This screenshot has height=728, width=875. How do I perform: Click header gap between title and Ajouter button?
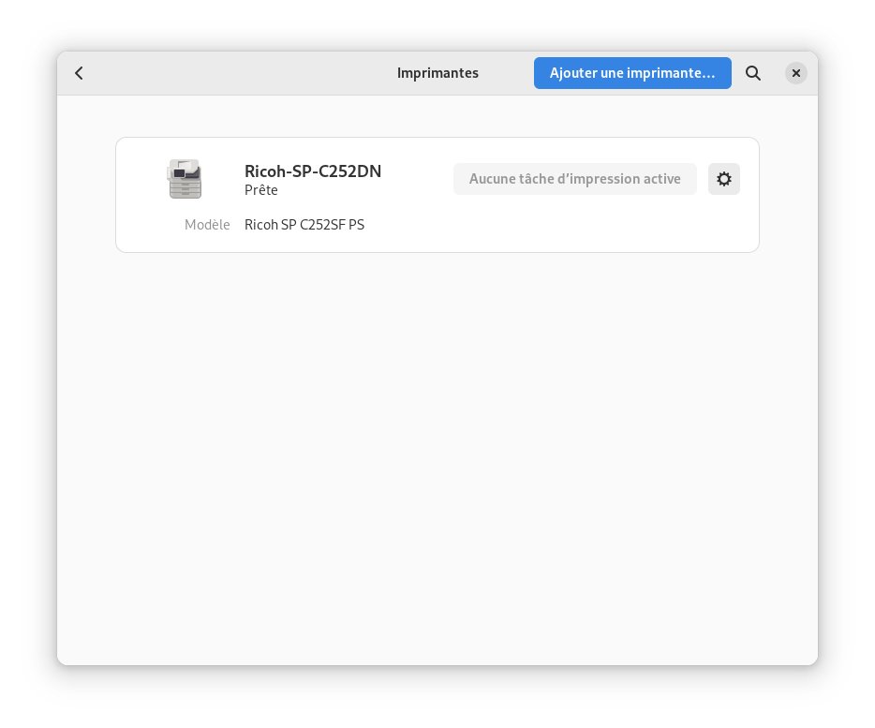(x=506, y=73)
